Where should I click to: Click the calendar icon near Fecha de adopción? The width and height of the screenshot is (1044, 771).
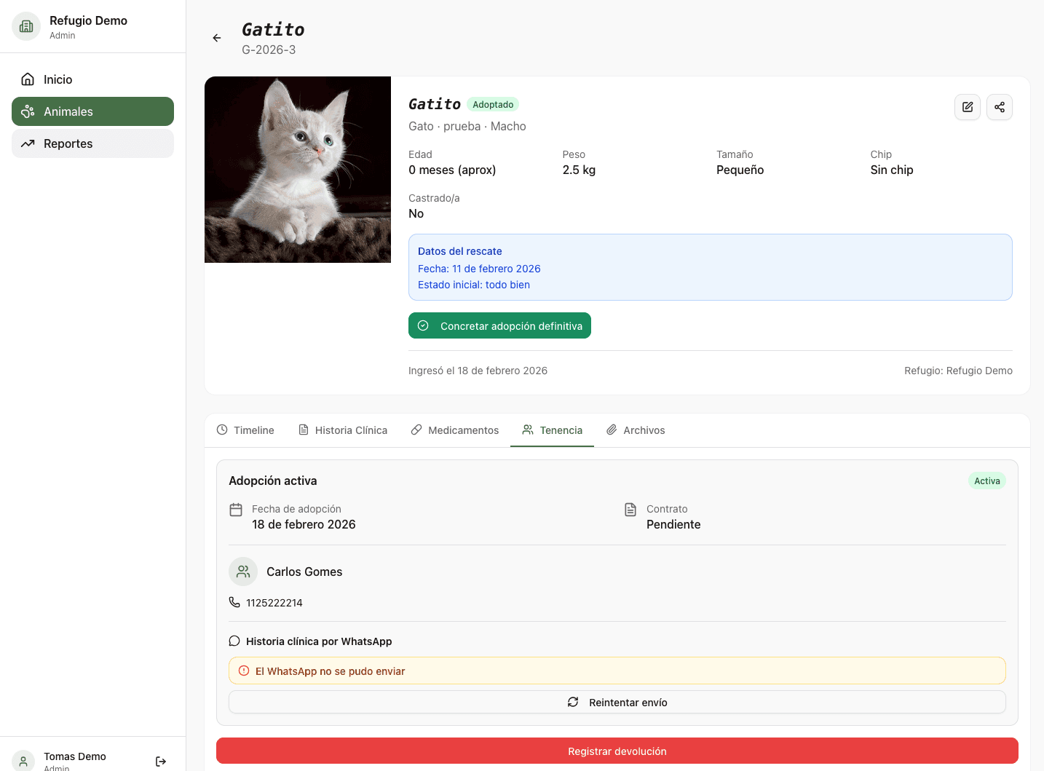[x=236, y=510]
